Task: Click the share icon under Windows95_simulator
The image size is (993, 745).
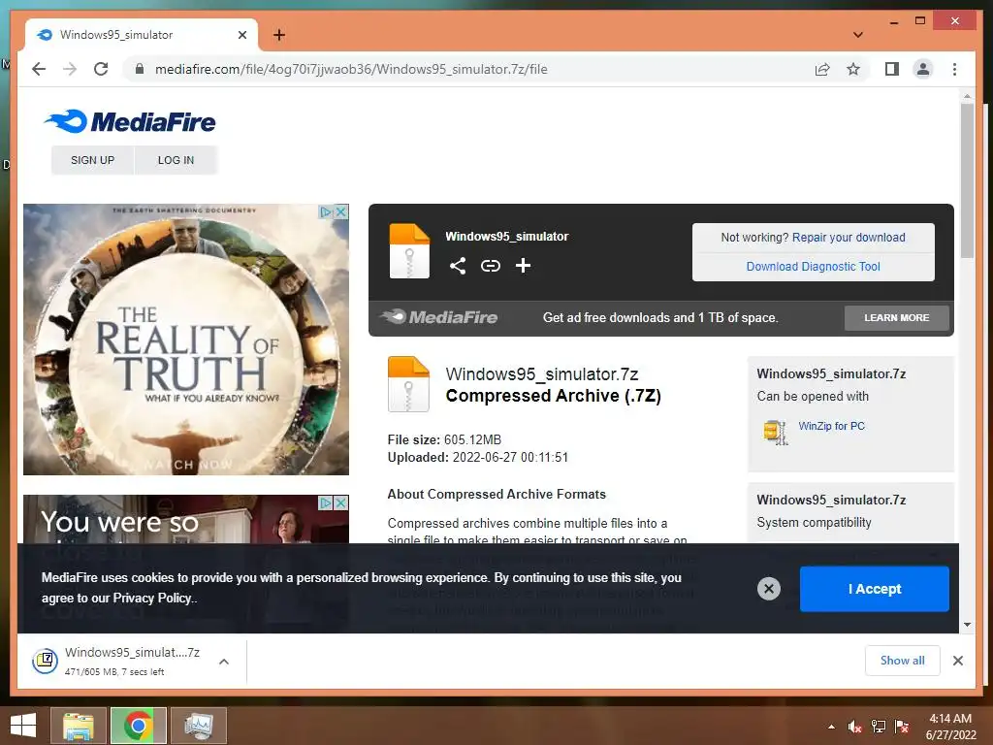Action: (x=458, y=266)
